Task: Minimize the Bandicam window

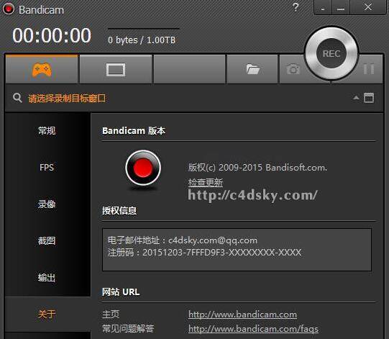Action: tap(341, 7)
